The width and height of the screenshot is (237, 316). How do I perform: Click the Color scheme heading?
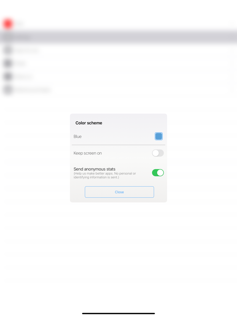coord(89,123)
